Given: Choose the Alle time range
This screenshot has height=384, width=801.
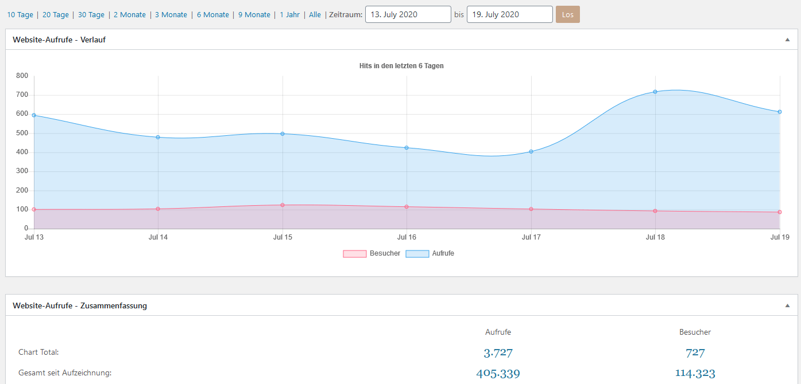Looking at the screenshot, I should click(315, 15).
